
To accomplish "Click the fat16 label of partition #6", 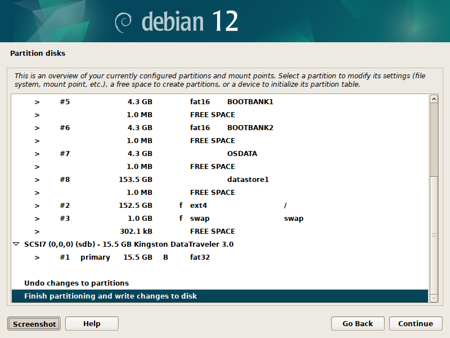I will point(200,128).
